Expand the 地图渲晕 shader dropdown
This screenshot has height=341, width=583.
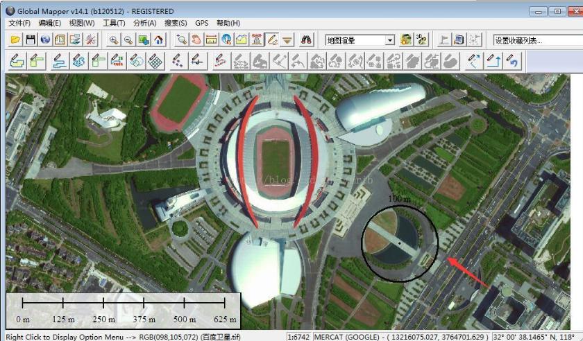pos(389,40)
